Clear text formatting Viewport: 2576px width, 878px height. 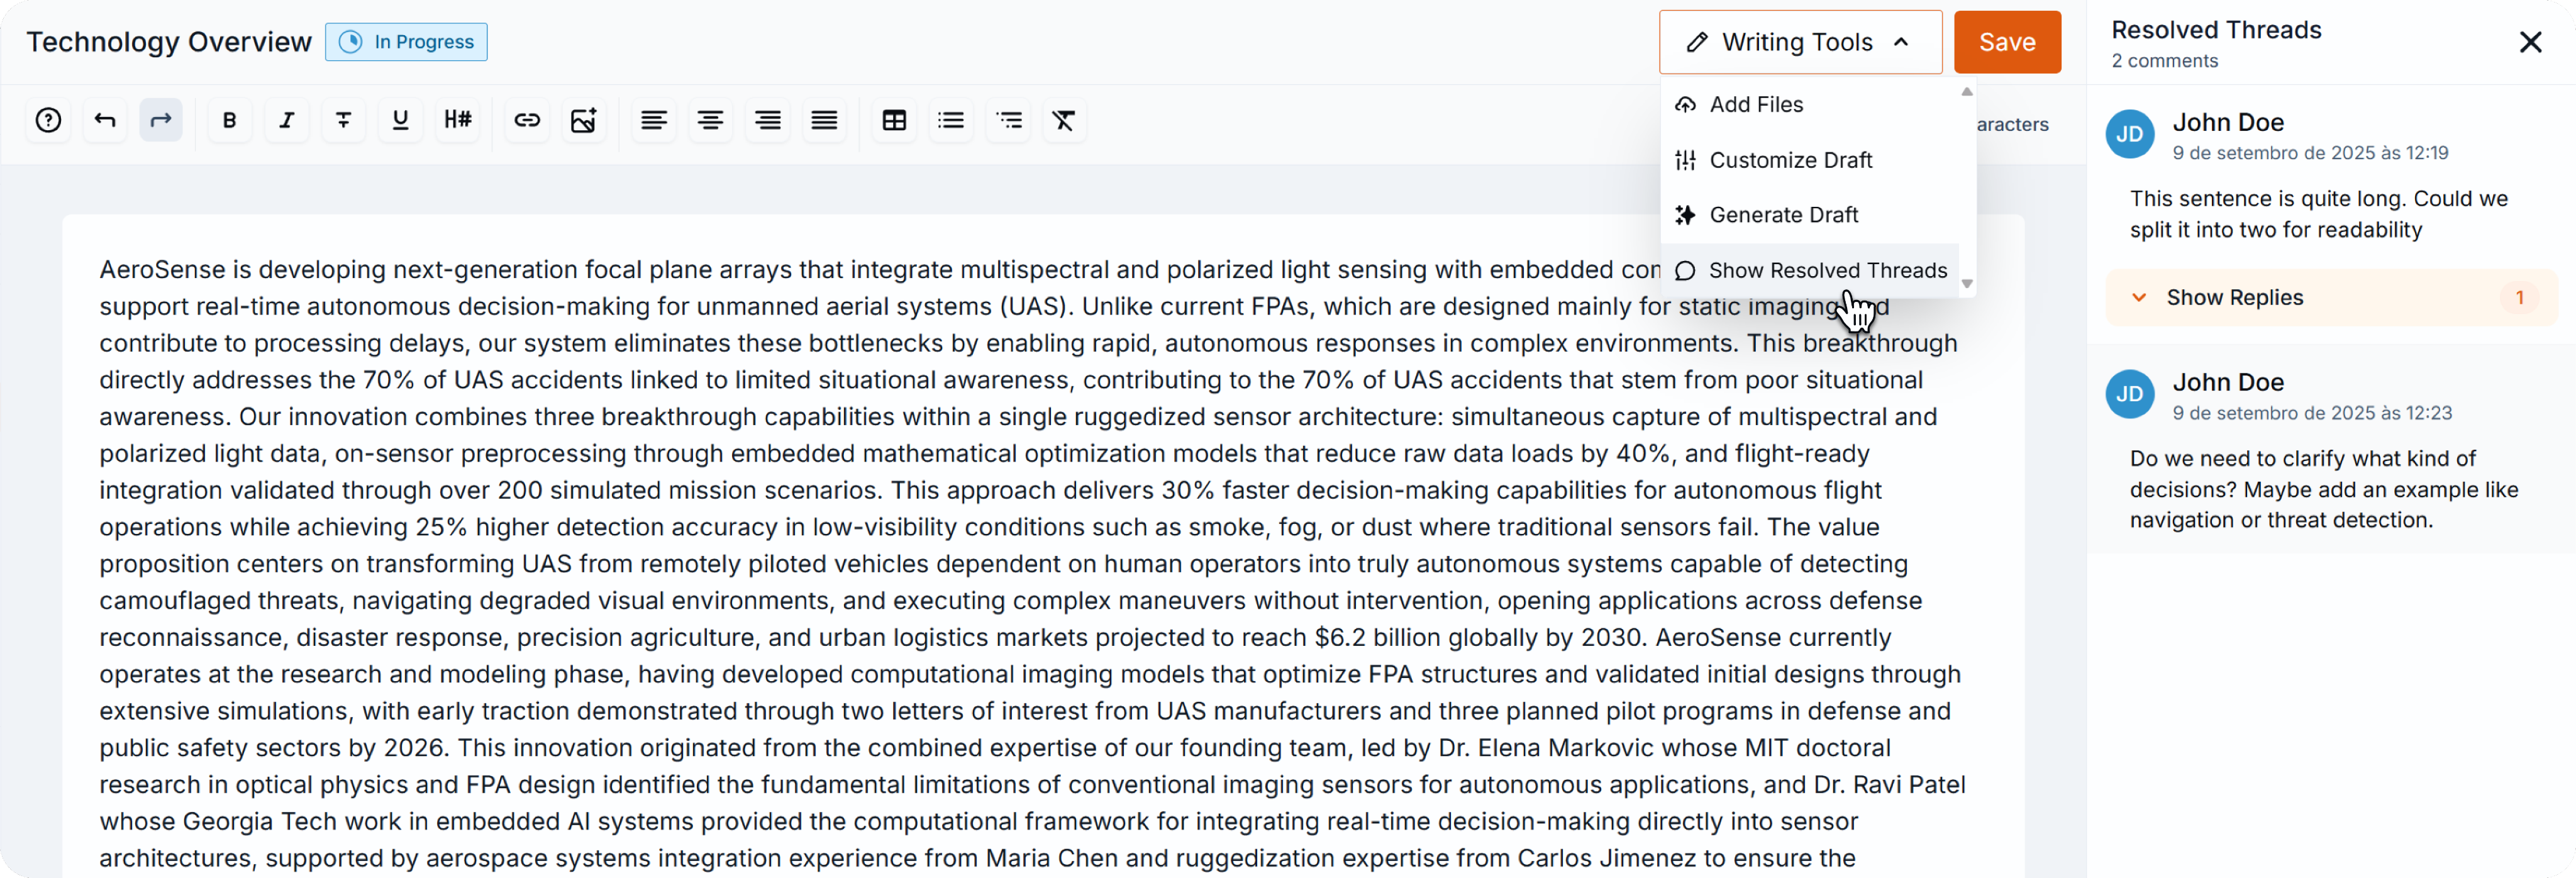(1064, 120)
